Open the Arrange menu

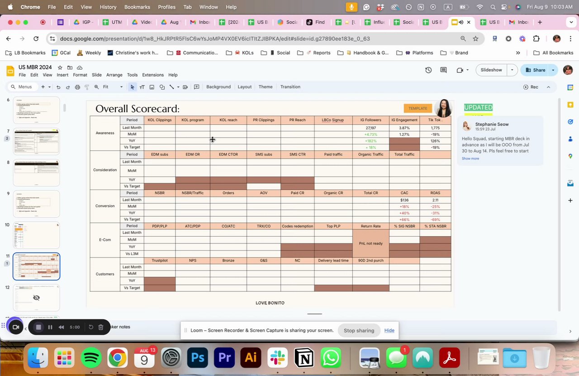tap(114, 75)
